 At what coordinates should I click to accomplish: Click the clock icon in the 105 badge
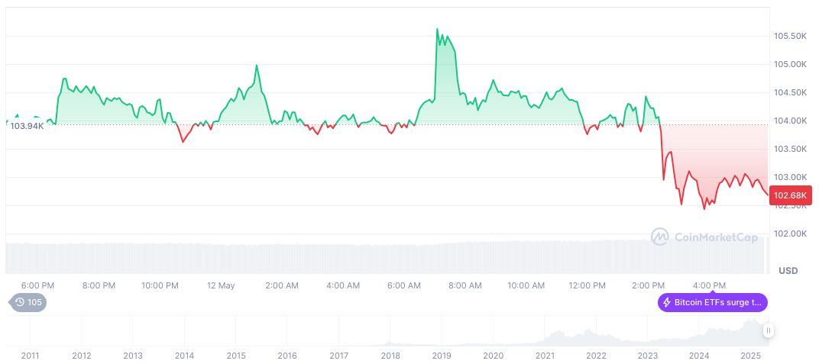click(20, 303)
